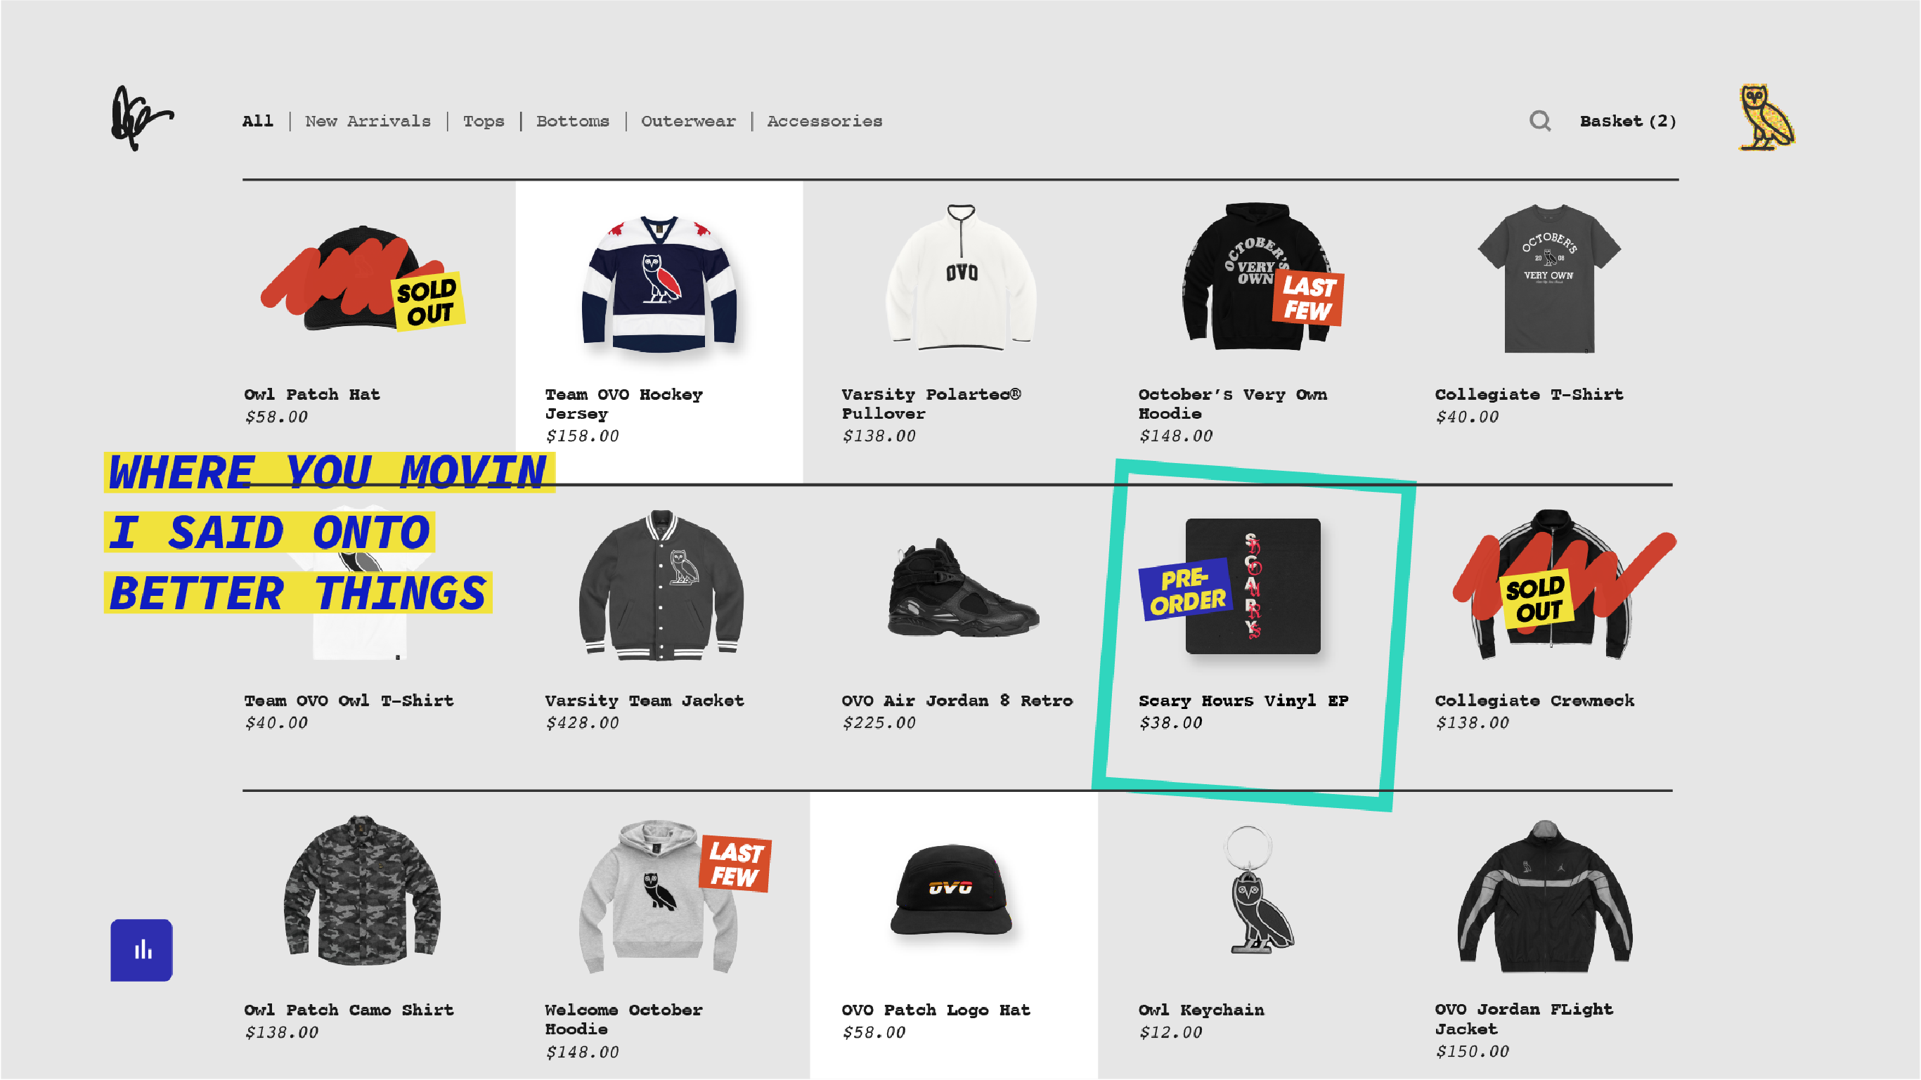The width and height of the screenshot is (1921, 1080).
Task: Select the All category tab
Action: 258,121
